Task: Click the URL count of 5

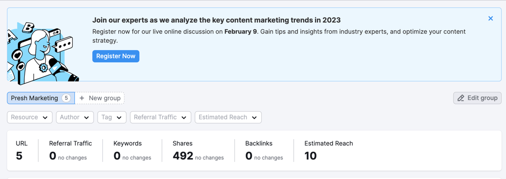Action: (19, 156)
